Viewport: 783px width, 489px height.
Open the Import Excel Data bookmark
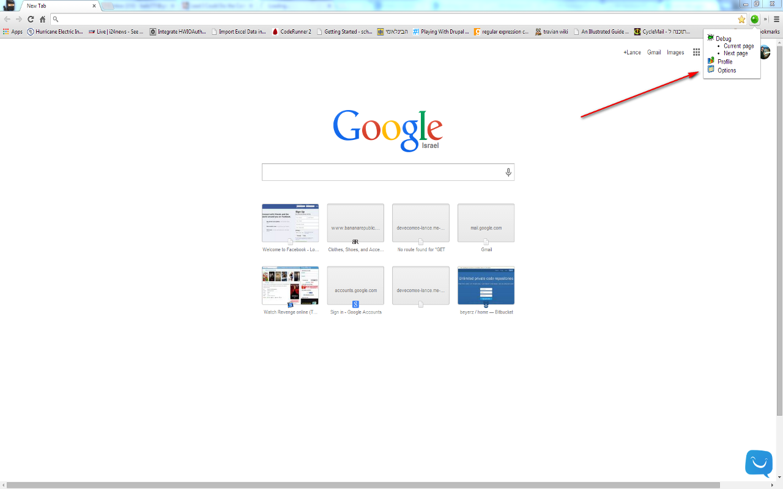(x=239, y=32)
